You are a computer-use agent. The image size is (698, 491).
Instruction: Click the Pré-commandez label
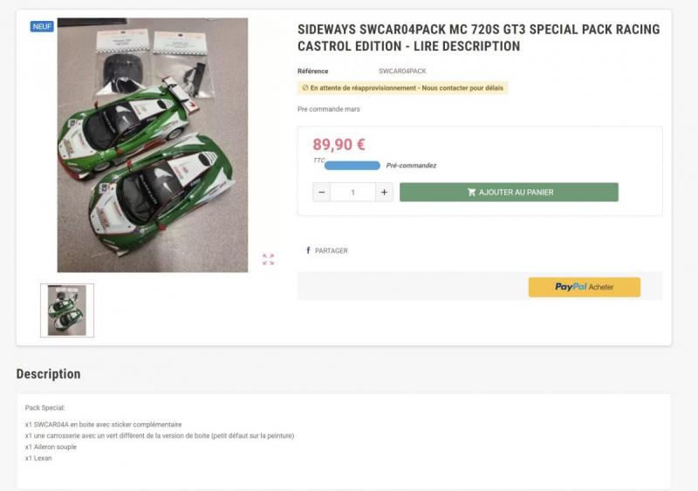[x=411, y=166]
